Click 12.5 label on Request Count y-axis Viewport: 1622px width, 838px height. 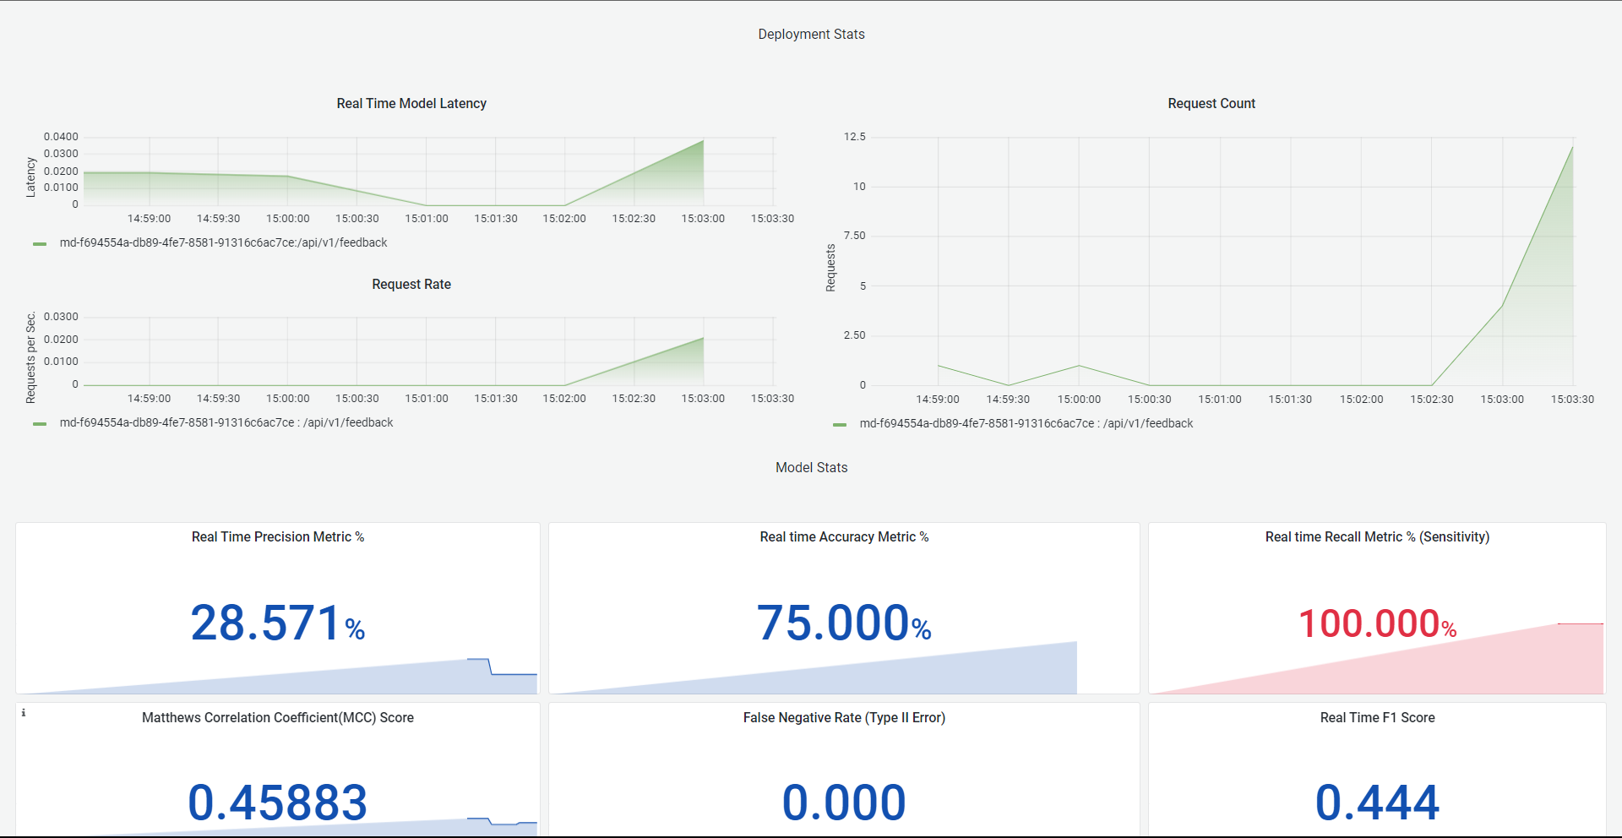pos(855,136)
